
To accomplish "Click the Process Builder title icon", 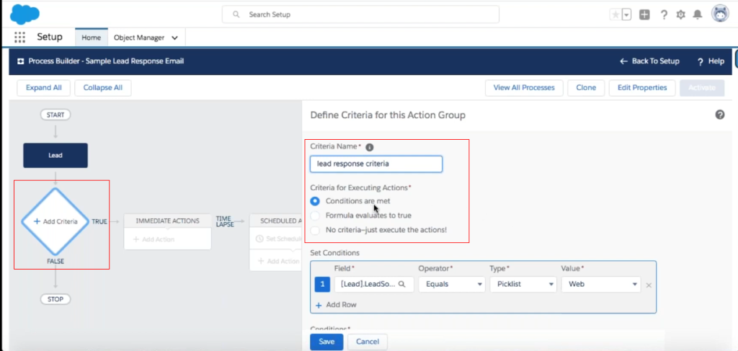I will (21, 61).
